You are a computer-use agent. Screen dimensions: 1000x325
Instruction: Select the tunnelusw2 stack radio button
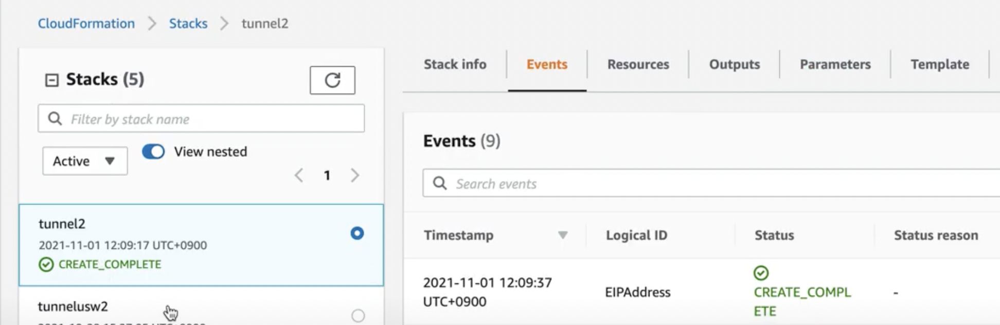click(358, 316)
